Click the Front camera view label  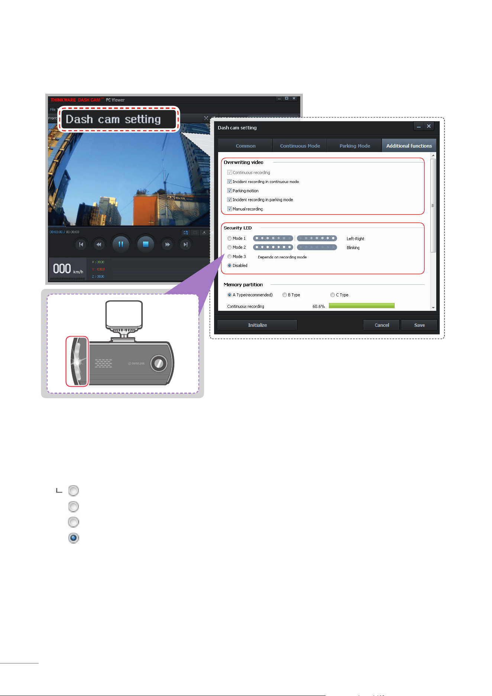[52, 118]
